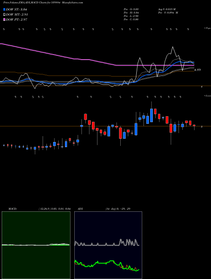211x279 pixels.
Task: Click the tallest blue candlestick near the chart peak
Action: point(151,115)
